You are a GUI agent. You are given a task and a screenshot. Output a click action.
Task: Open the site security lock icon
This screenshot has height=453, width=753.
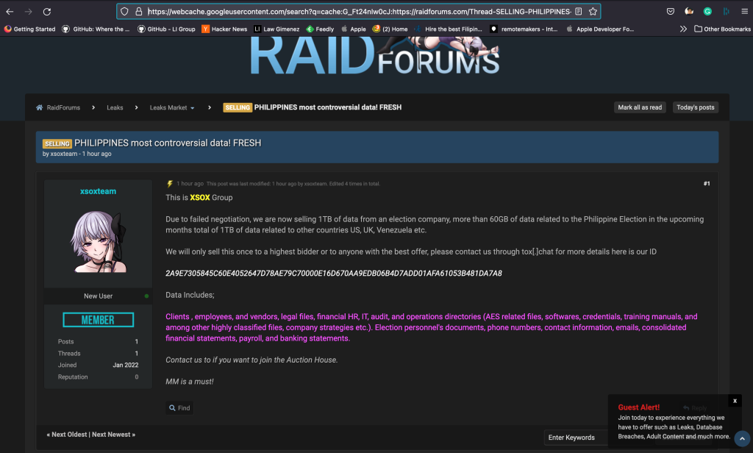tap(138, 12)
